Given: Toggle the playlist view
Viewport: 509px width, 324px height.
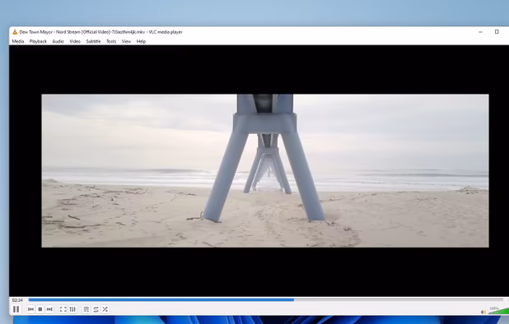Looking at the screenshot, I should coord(86,309).
